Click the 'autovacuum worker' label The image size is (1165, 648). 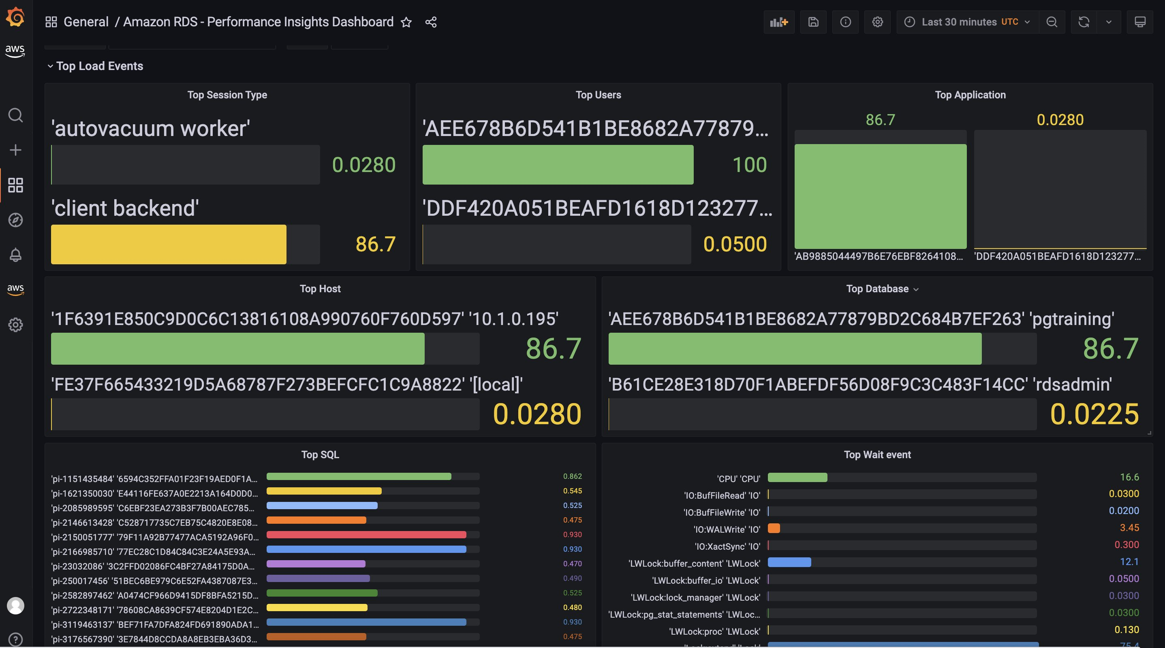(151, 128)
